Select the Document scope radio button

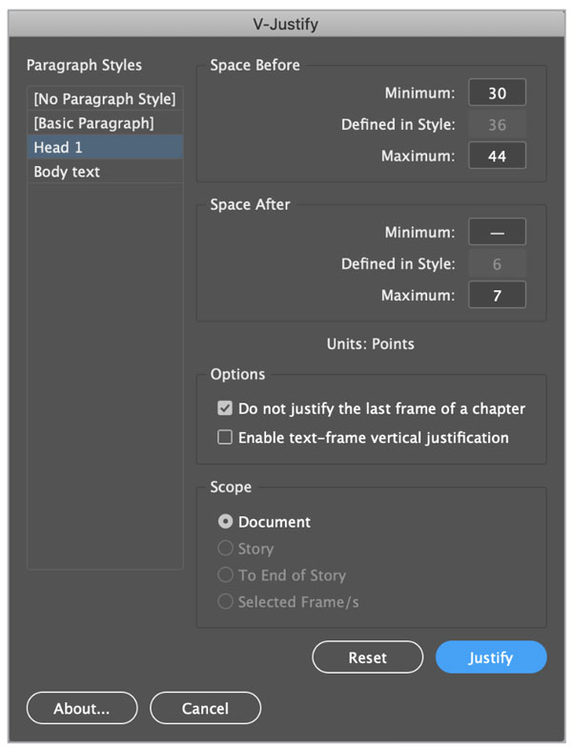225,521
